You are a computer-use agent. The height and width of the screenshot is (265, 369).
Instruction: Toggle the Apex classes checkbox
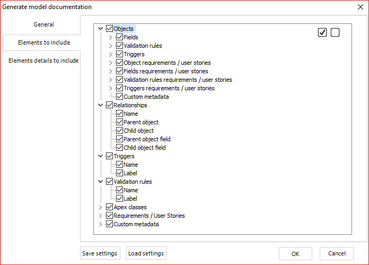pos(109,207)
